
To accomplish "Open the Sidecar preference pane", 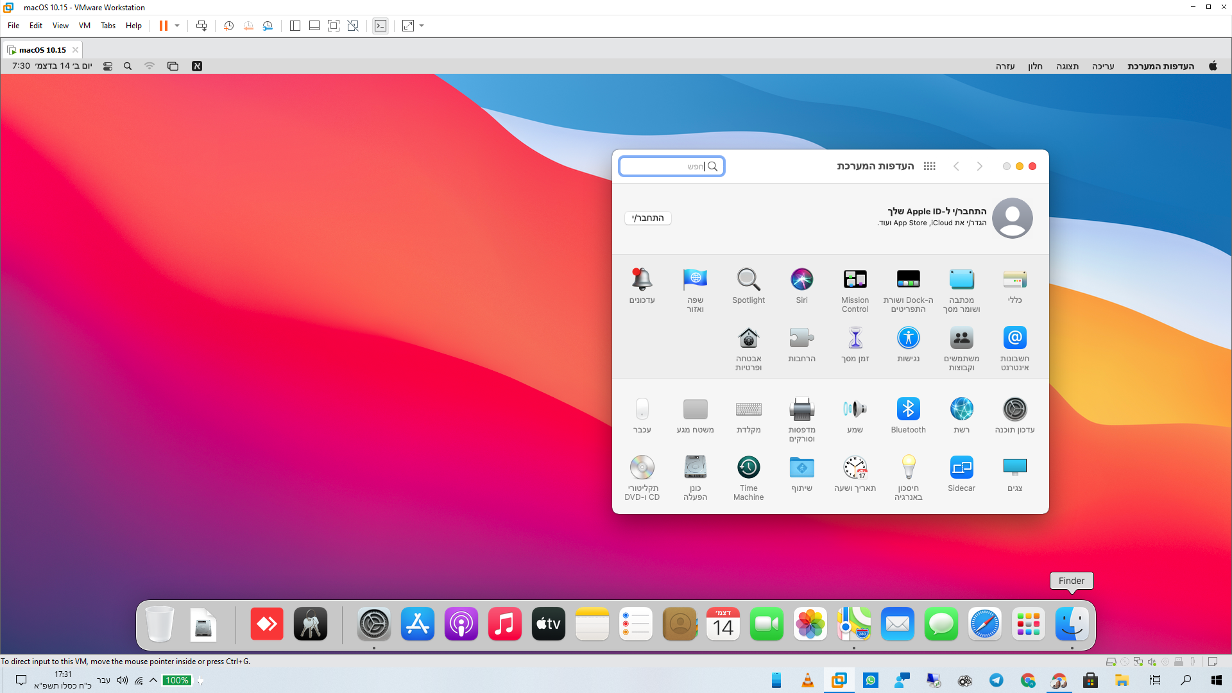I will click(x=961, y=474).
